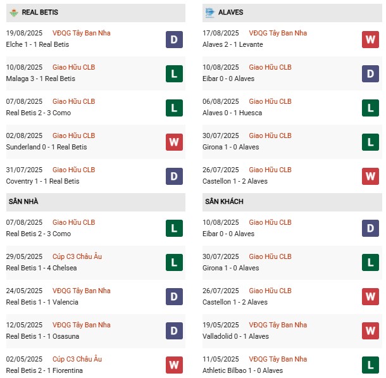The height and width of the screenshot is (378, 386).
Task: Open the Real Betis 1 - 1 Valencia match
Action: point(42,302)
